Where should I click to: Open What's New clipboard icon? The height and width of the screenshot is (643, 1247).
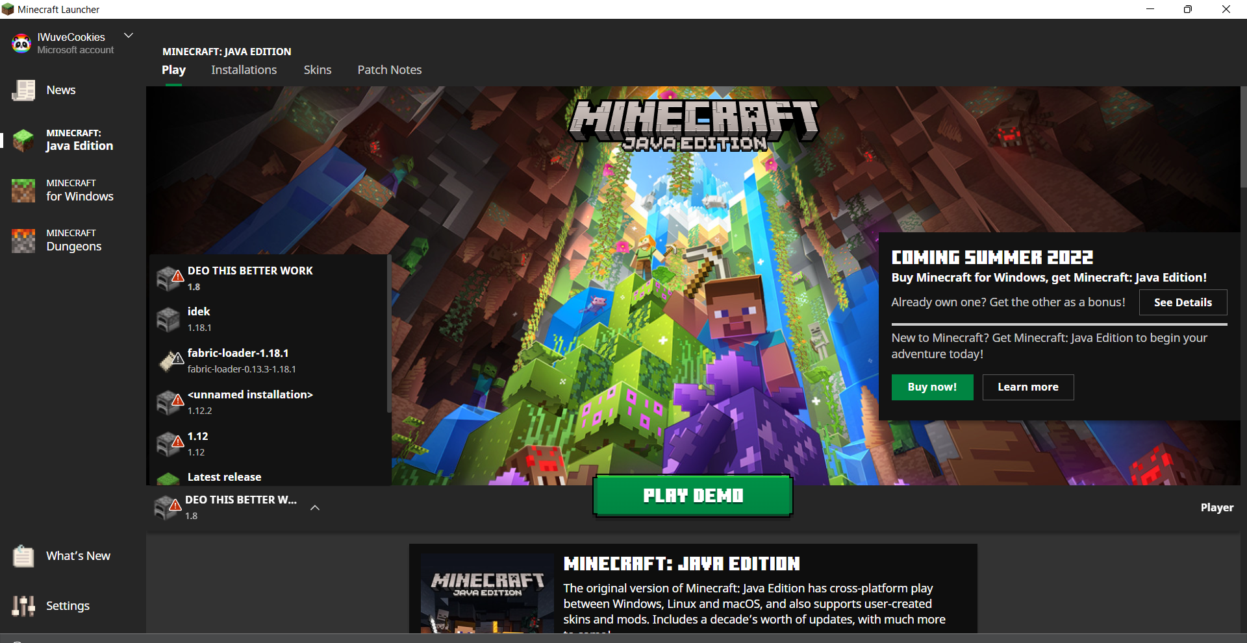click(x=23, y=556)
